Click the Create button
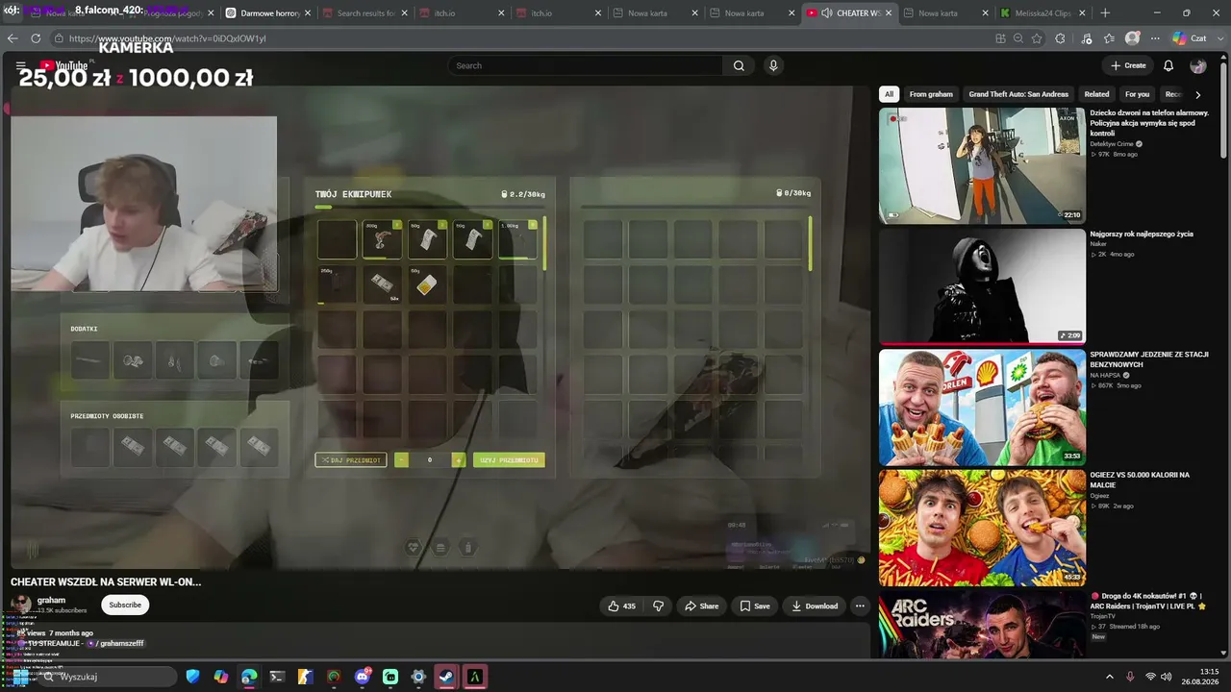The height and width of the screenshot is (692, 1231). 1128,65
